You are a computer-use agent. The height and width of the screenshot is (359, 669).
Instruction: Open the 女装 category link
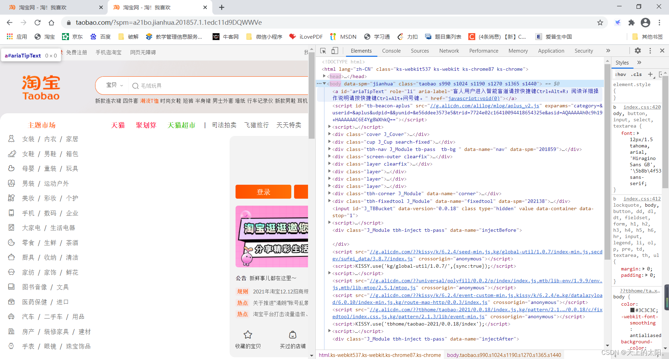[x=28, y=139]
